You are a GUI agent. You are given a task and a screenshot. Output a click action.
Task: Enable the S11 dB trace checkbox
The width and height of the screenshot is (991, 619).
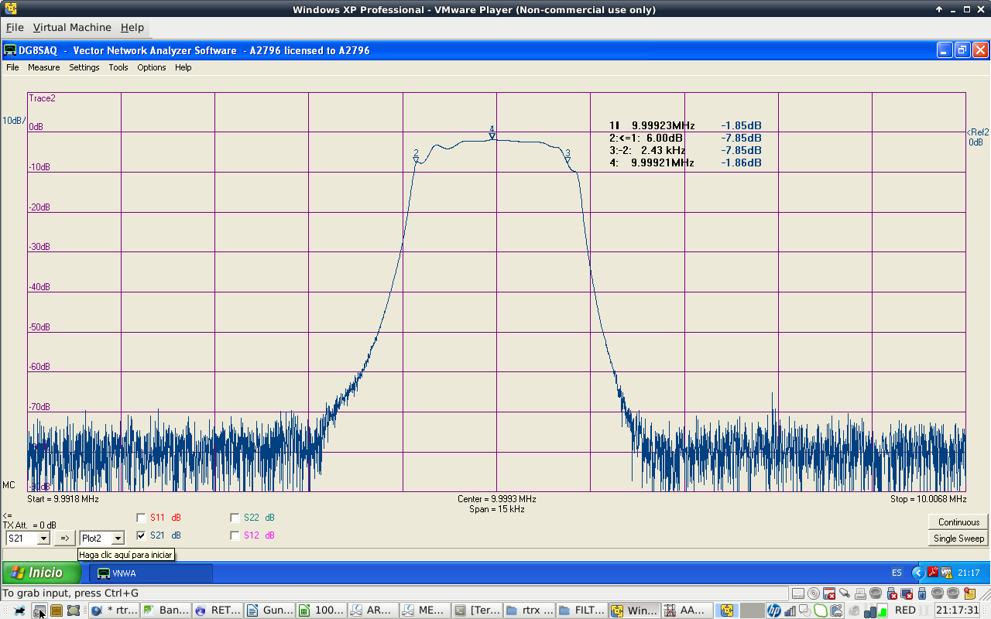point(141,518)
